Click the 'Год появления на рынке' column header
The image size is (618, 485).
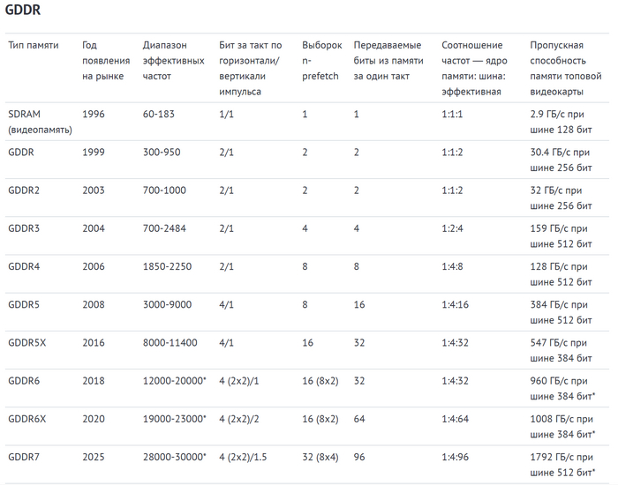point(102,60)
